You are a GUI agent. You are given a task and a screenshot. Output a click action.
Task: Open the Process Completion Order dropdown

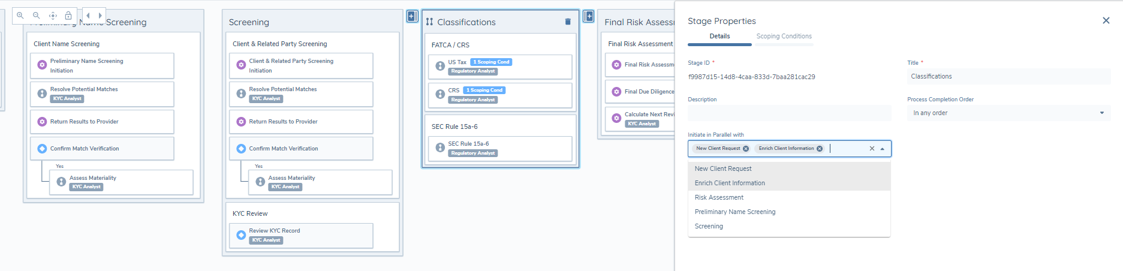[1008, 113]
